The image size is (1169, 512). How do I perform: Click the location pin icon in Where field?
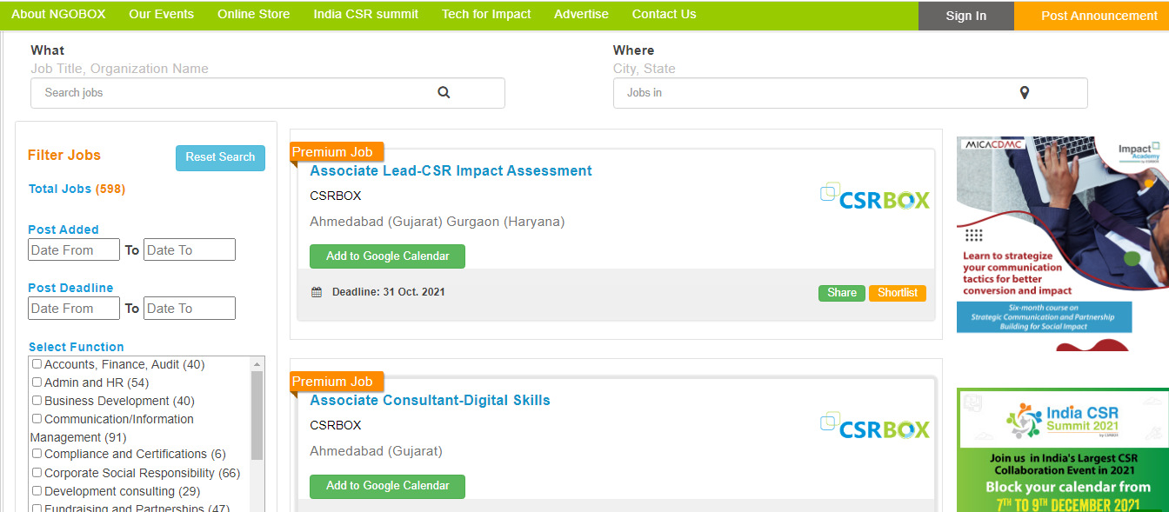(1025, 93)
